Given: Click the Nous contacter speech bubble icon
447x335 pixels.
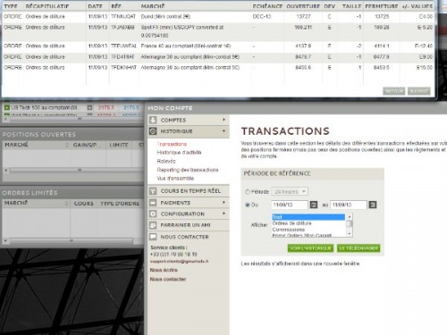Looking at the screenshot, I should (x=153, y=237).
